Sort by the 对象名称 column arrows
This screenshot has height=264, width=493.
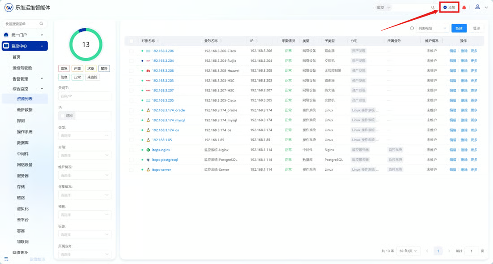(158, 41)
